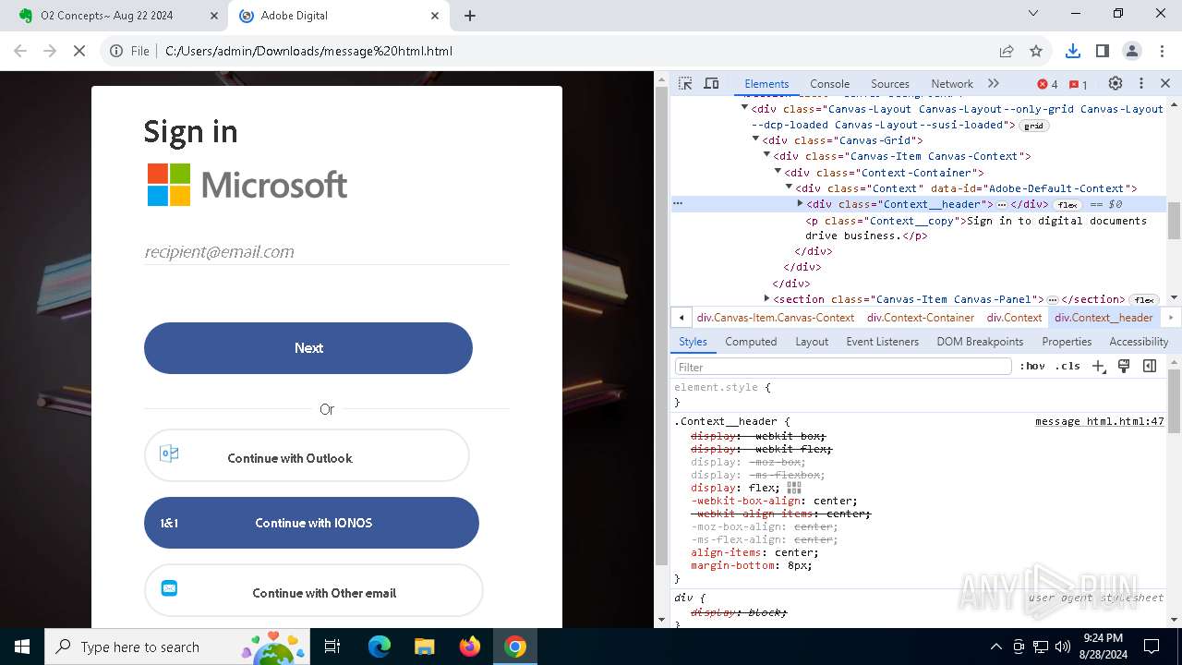Click the flex badge on the Canvas-Panel section
Image resolution: width=1182 pixels, height=665 pixels.
click(x=1144, y=299)
